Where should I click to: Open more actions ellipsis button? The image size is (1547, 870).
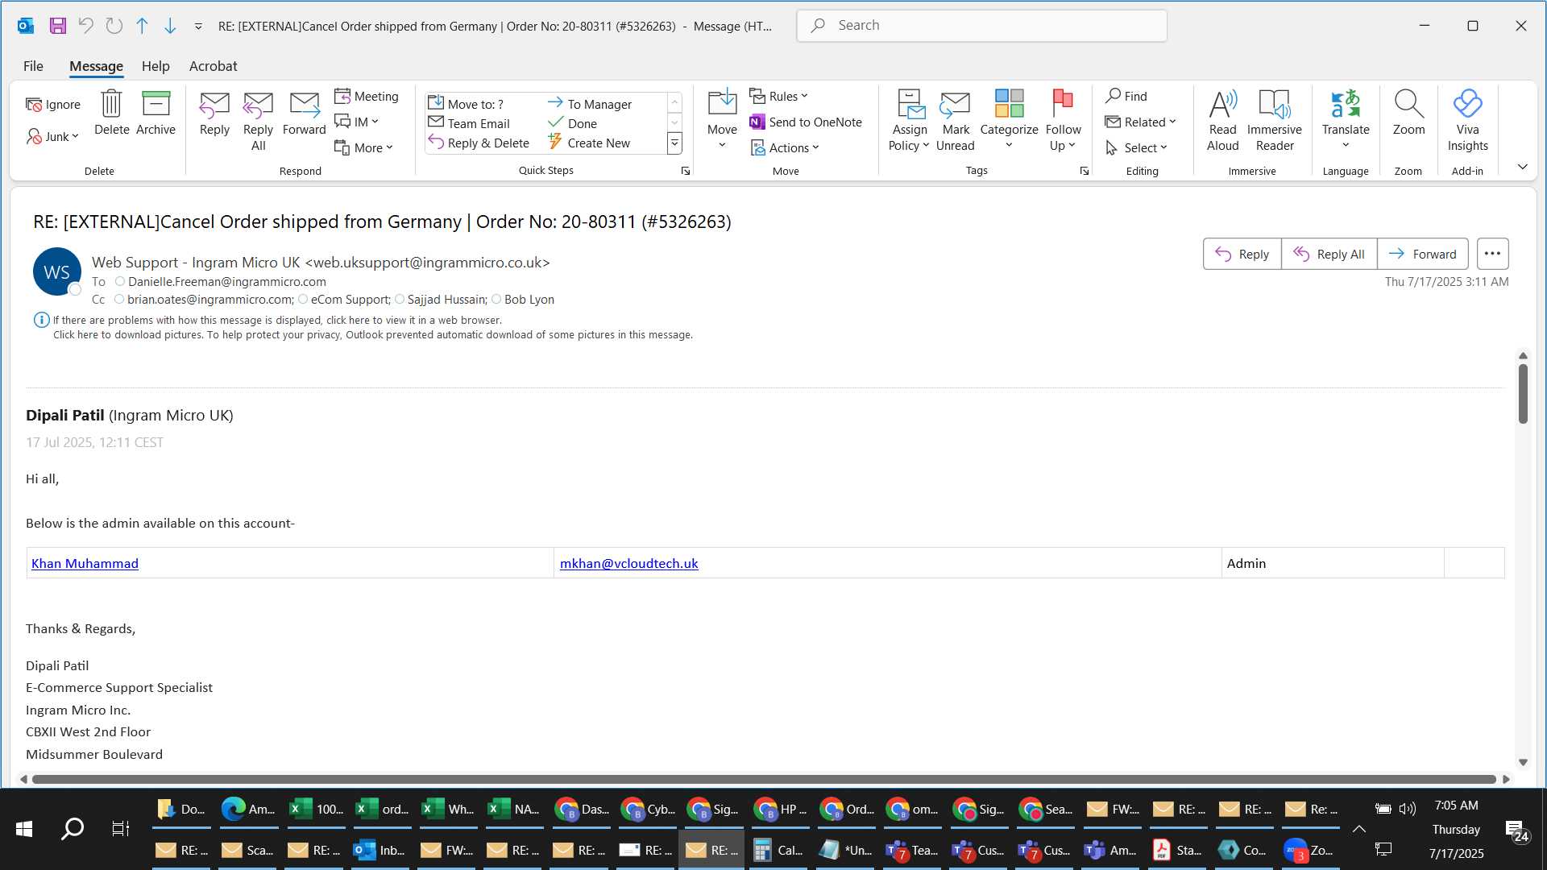[1492, 254]
